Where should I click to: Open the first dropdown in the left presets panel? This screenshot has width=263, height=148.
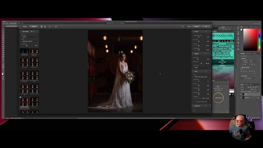point(30,37)
